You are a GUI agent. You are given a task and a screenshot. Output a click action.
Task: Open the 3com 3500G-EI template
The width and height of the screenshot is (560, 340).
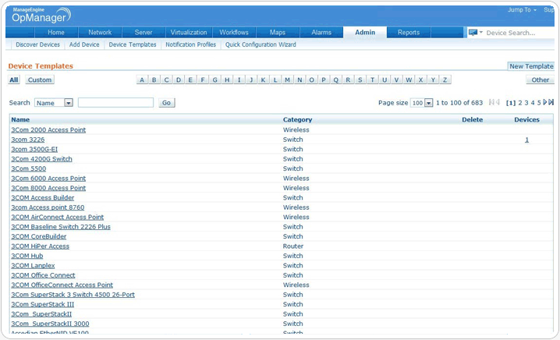pyautogui.click(x=34, y=149)
